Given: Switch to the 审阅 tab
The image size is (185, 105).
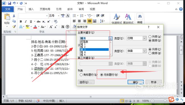Looking at the screenshot, I should point(81,9).
